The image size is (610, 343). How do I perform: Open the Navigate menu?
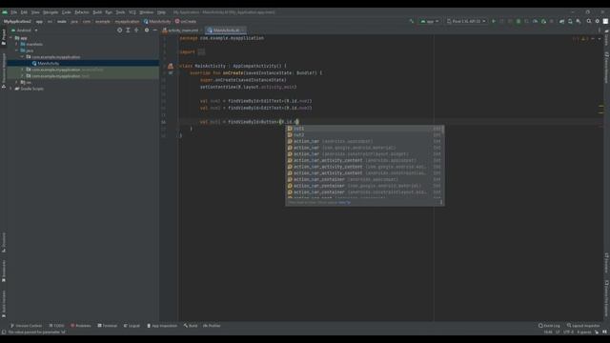coord(51,12)
